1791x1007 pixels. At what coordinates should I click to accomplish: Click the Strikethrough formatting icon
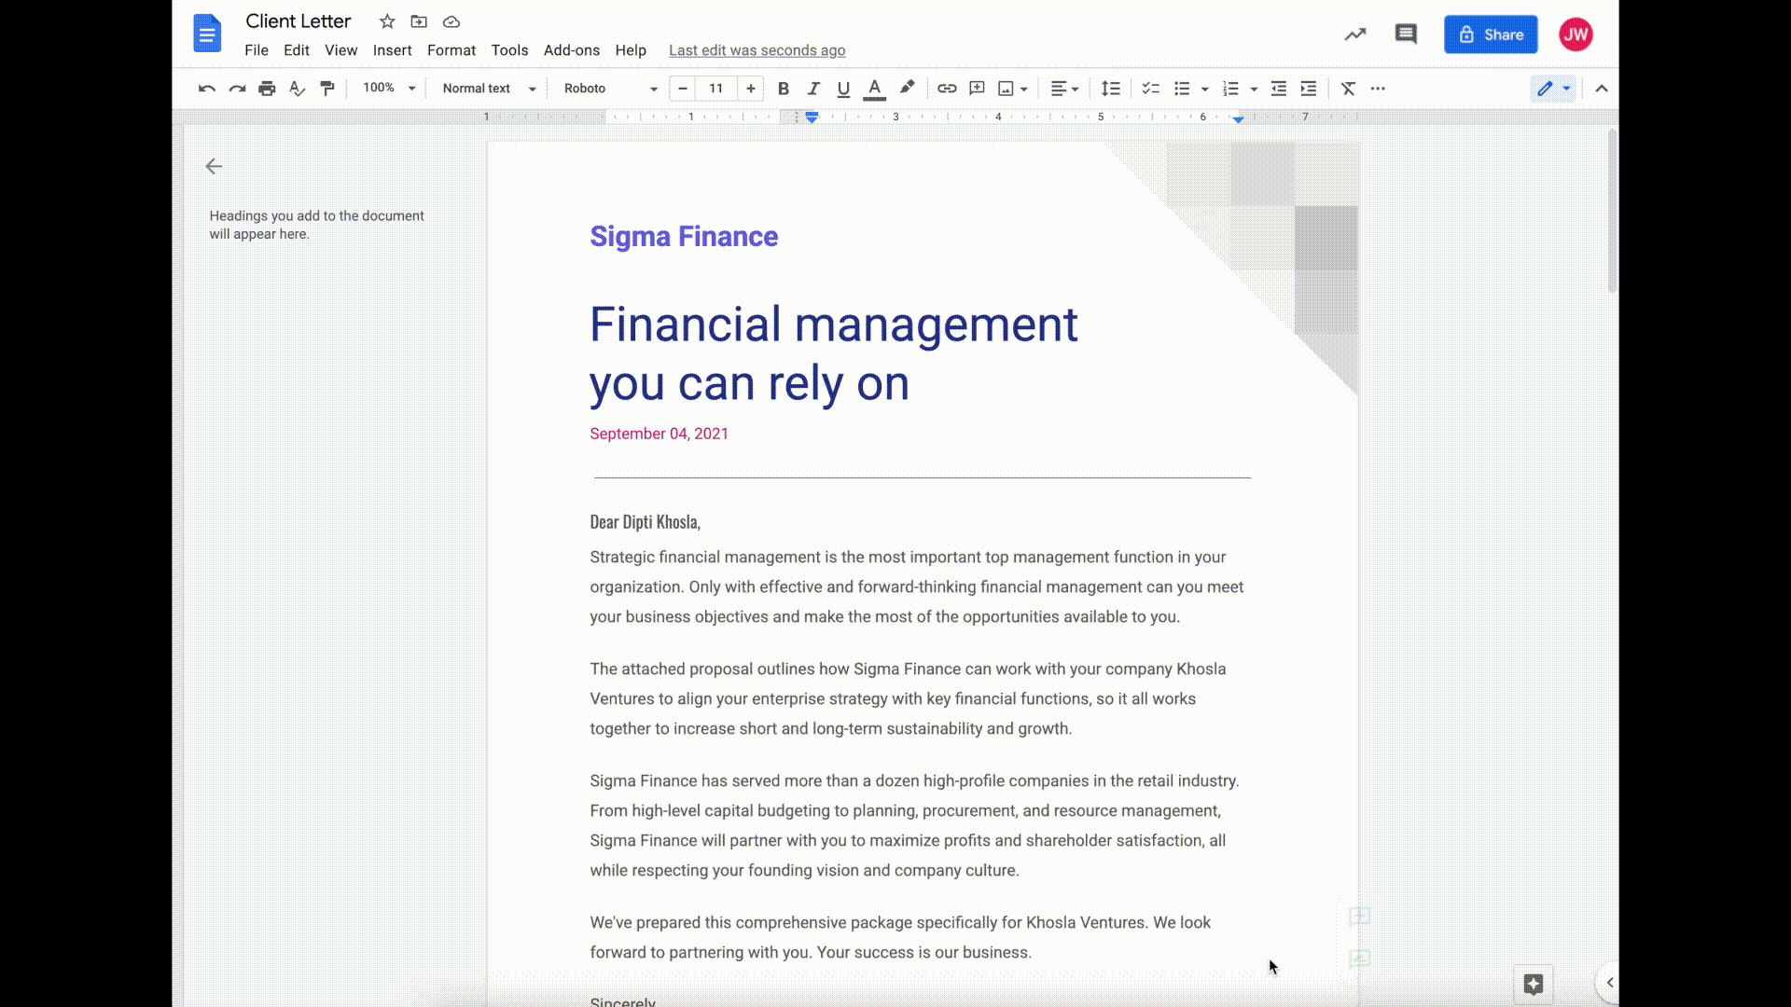(x=1348, y=88)
